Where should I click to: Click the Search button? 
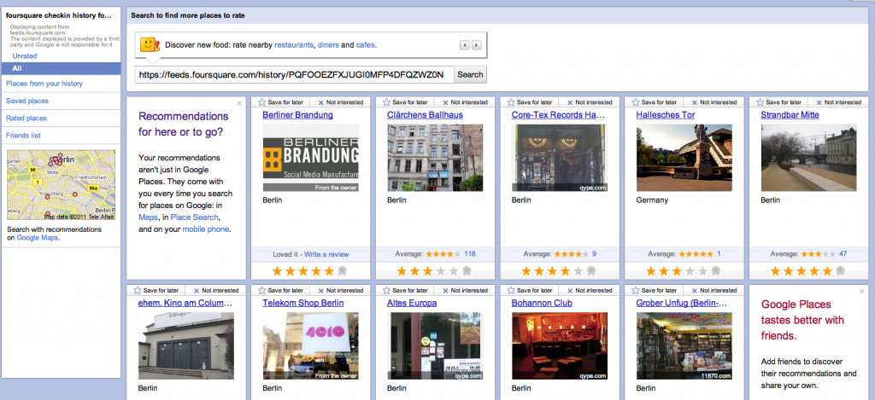[470, 74]
